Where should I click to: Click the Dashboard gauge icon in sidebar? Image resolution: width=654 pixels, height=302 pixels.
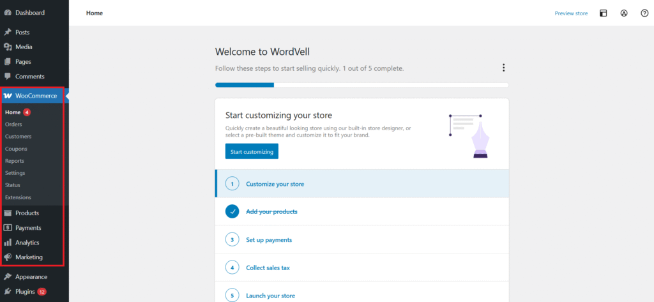pos(8,13)
